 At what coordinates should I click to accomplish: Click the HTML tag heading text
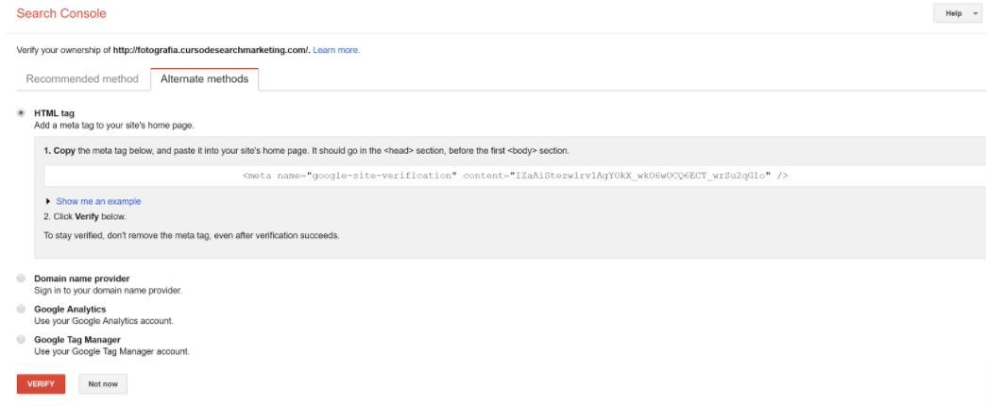(x=54, y=113)
